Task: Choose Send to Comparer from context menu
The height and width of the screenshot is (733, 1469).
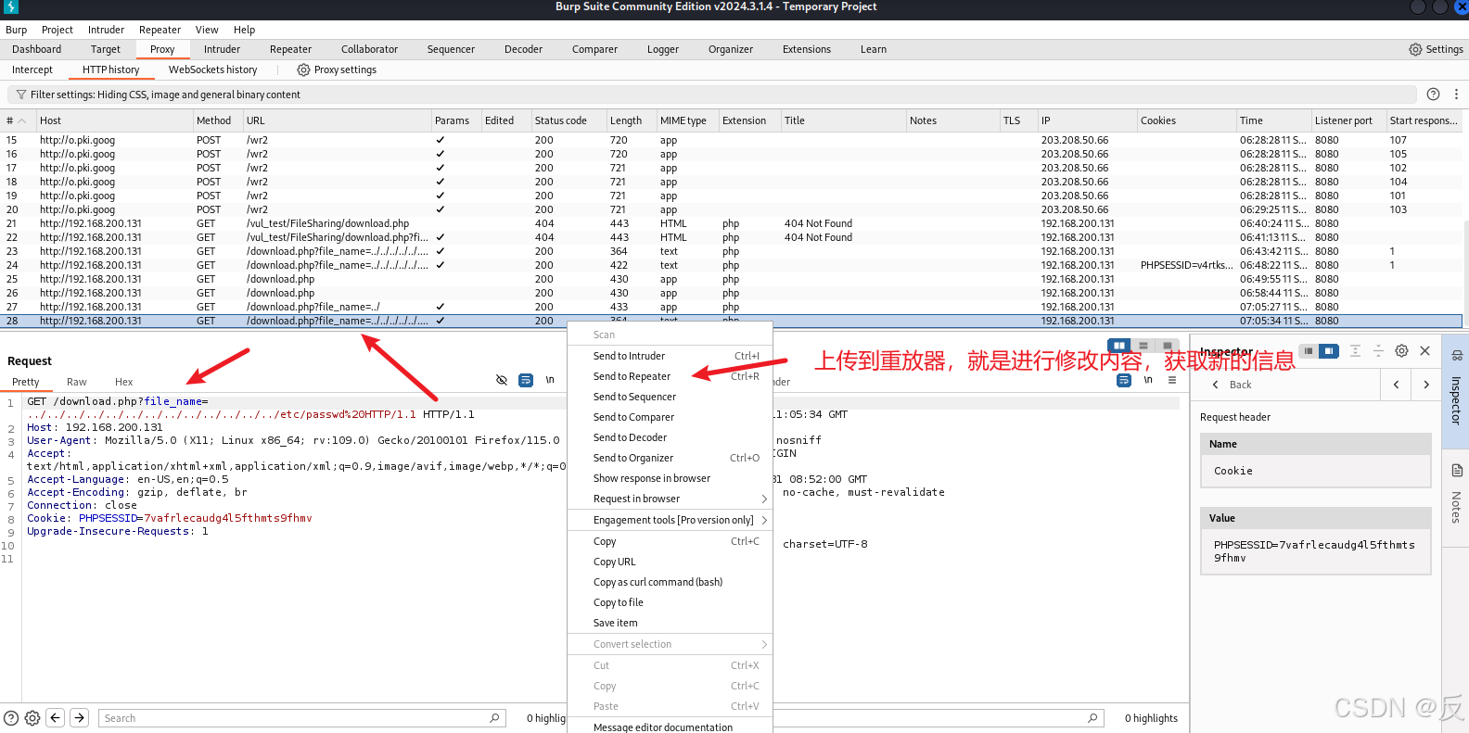Action: 670,417
